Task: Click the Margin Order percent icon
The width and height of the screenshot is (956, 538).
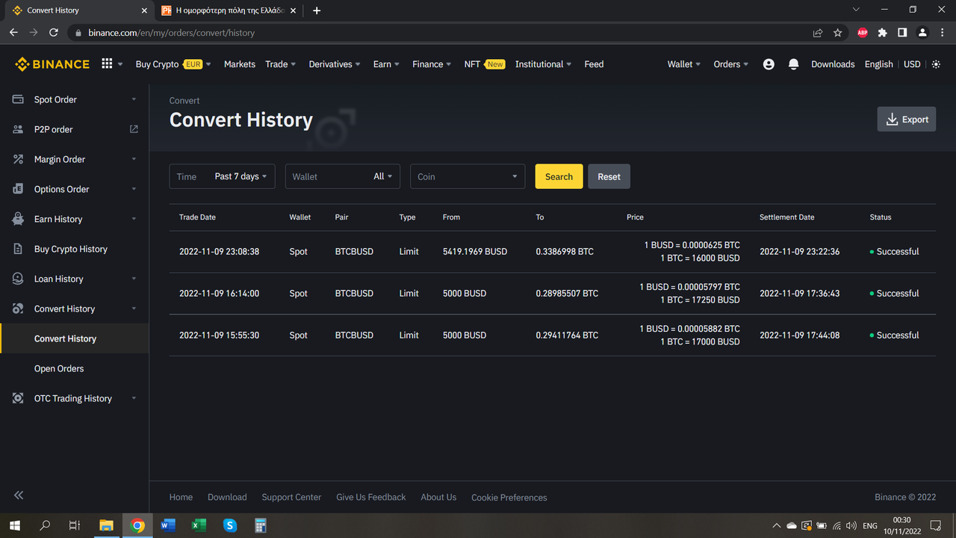Action: [x=18, y=159]
